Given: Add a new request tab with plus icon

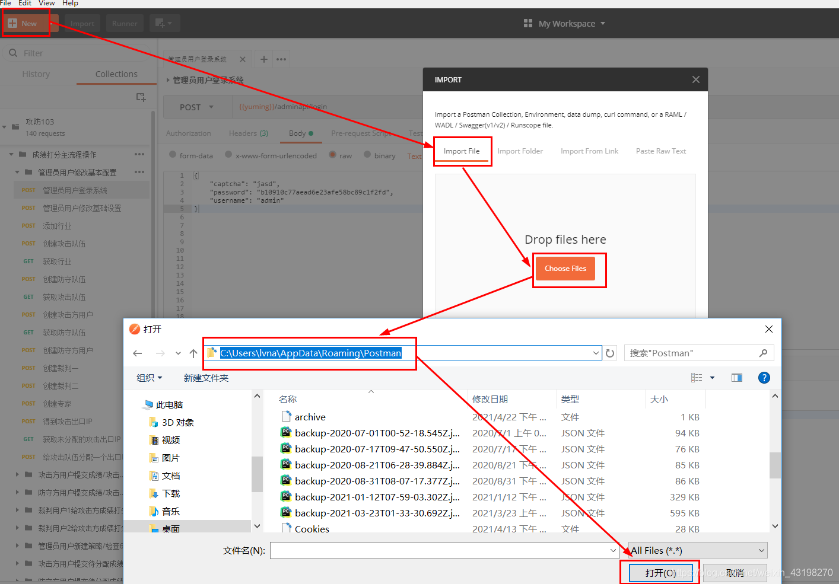Looking at the screenshot, I should (x=264, y=59).
